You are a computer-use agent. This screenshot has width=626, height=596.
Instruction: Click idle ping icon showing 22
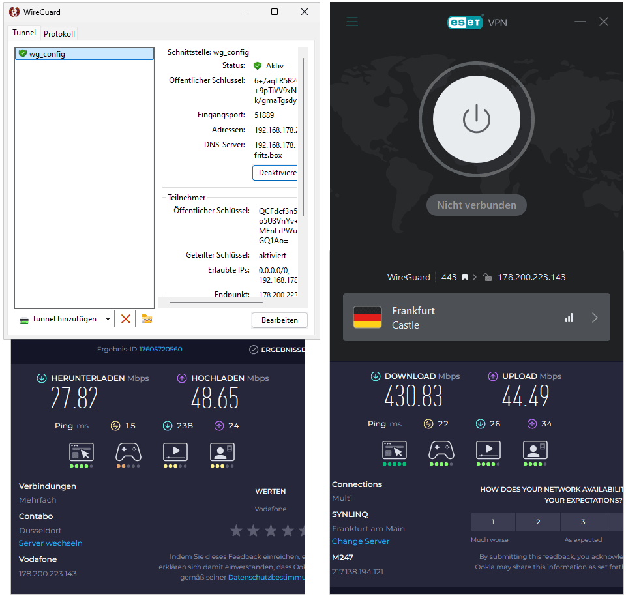pos(428,424)
